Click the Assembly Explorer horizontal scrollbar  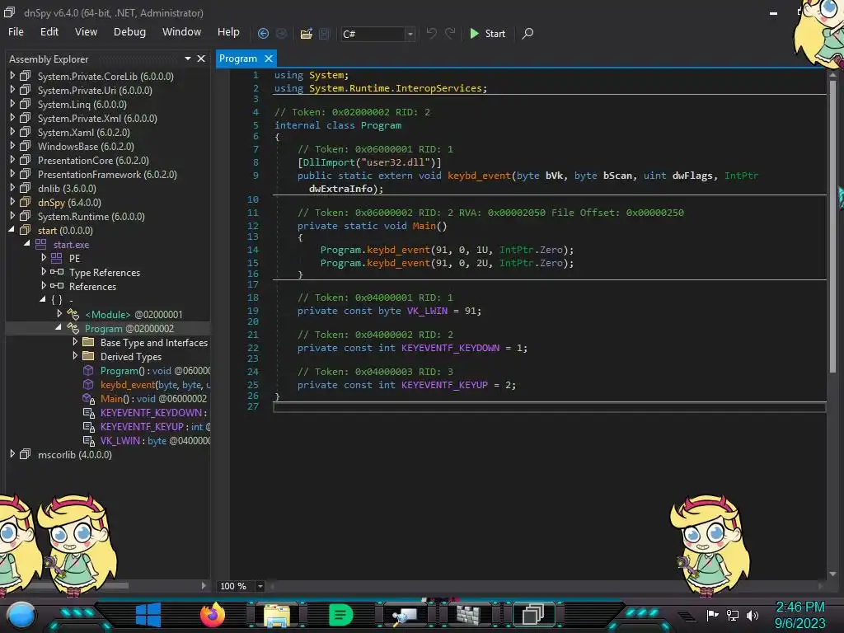click(x=75, y=586)
